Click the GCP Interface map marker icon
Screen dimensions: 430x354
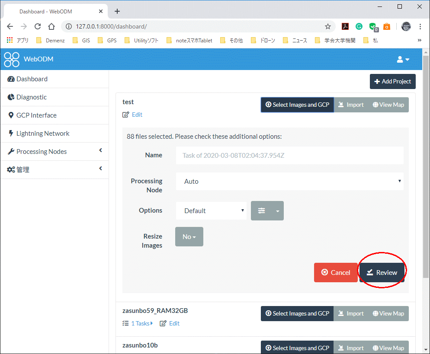[11, 115]
